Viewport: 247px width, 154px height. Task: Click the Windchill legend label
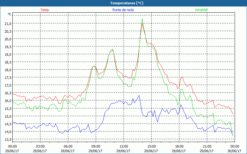[201, 10]
